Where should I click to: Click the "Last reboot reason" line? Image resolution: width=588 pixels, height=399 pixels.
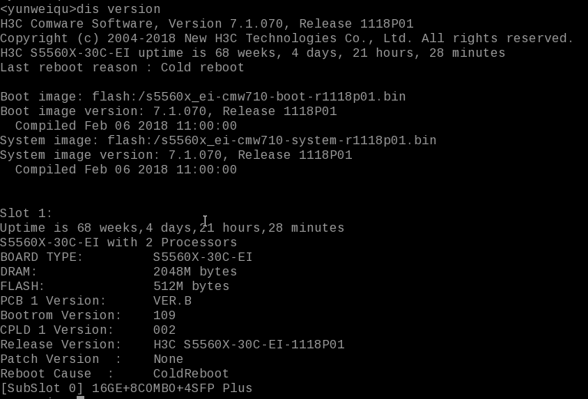(123, 68)
